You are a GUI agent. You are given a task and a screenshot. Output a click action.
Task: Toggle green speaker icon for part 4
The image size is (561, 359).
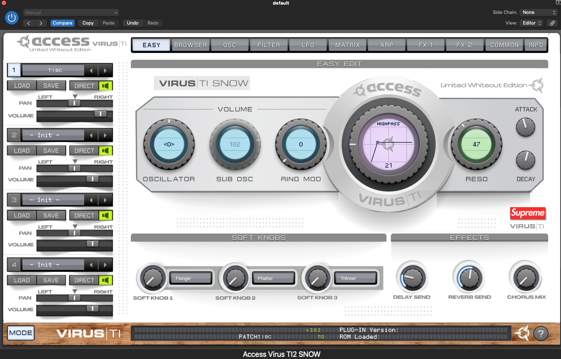click(x=106, y=280)
